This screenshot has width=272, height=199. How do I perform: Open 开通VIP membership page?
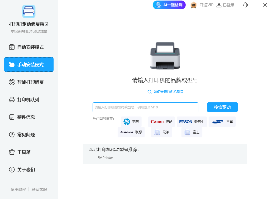[206, 5]
